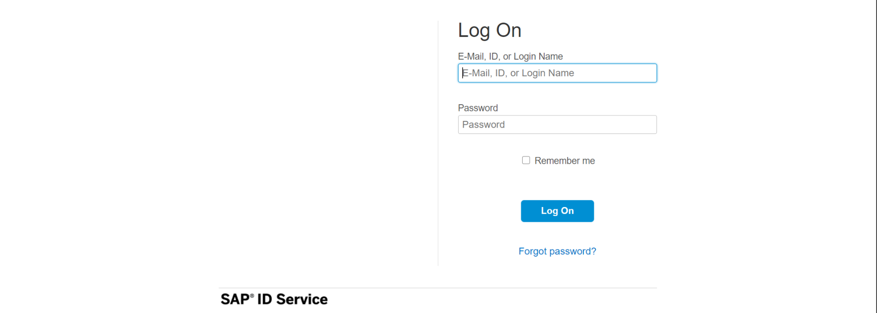Click the SAP ID Service logo
The height and width of the screenshot is (313, 877).
[274, 299]
